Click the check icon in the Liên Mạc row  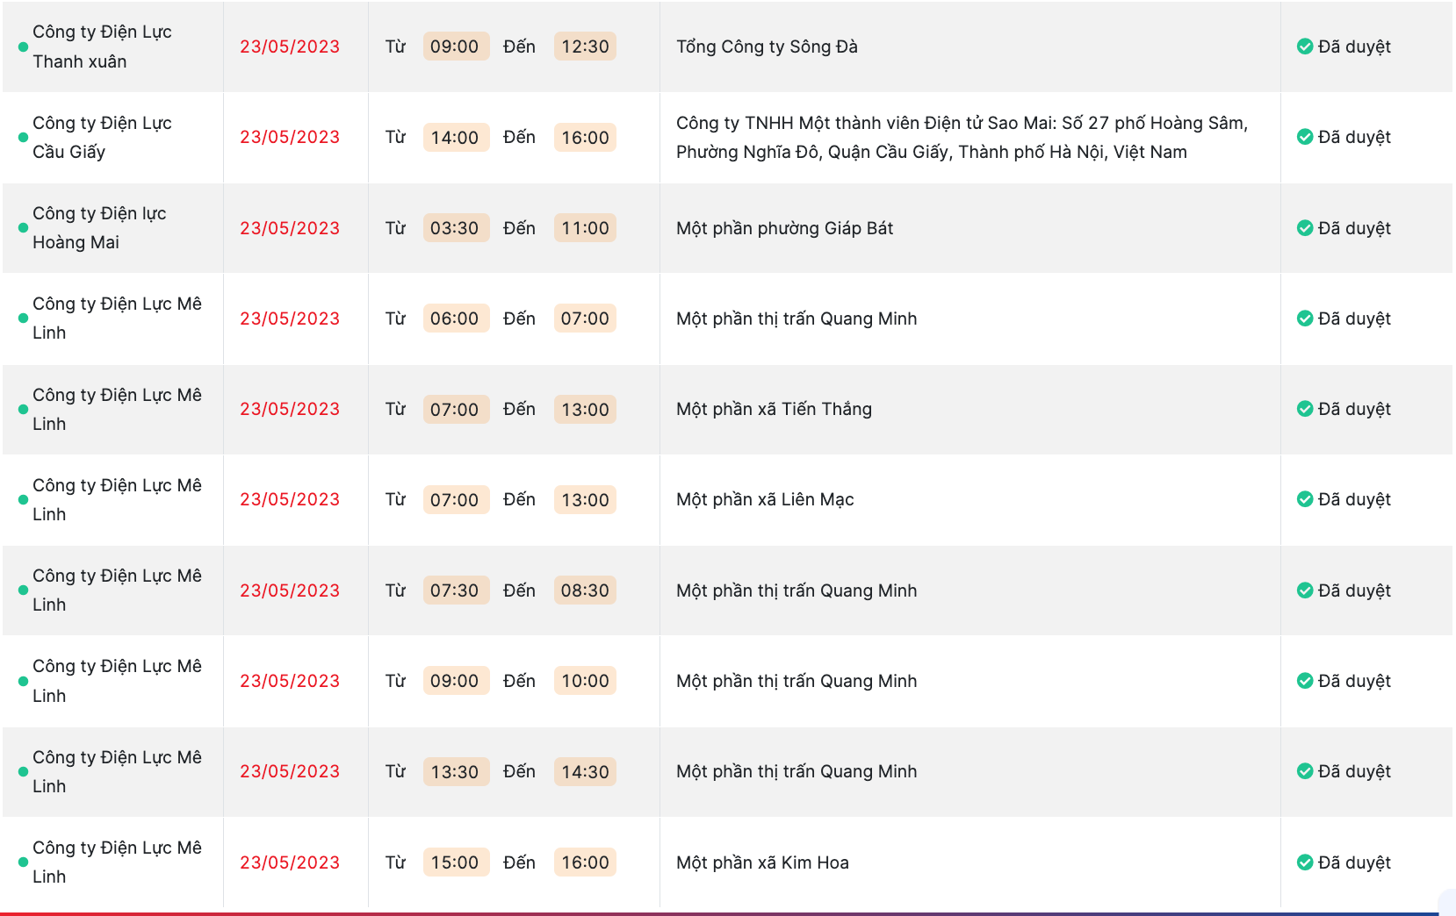1305,499
